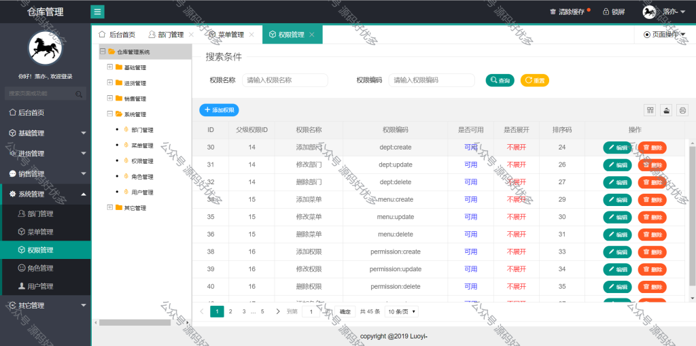Click the 后台首页 home icon in sidebar
The height and width of the screenshot is (346, 696).
pos(12,112)
